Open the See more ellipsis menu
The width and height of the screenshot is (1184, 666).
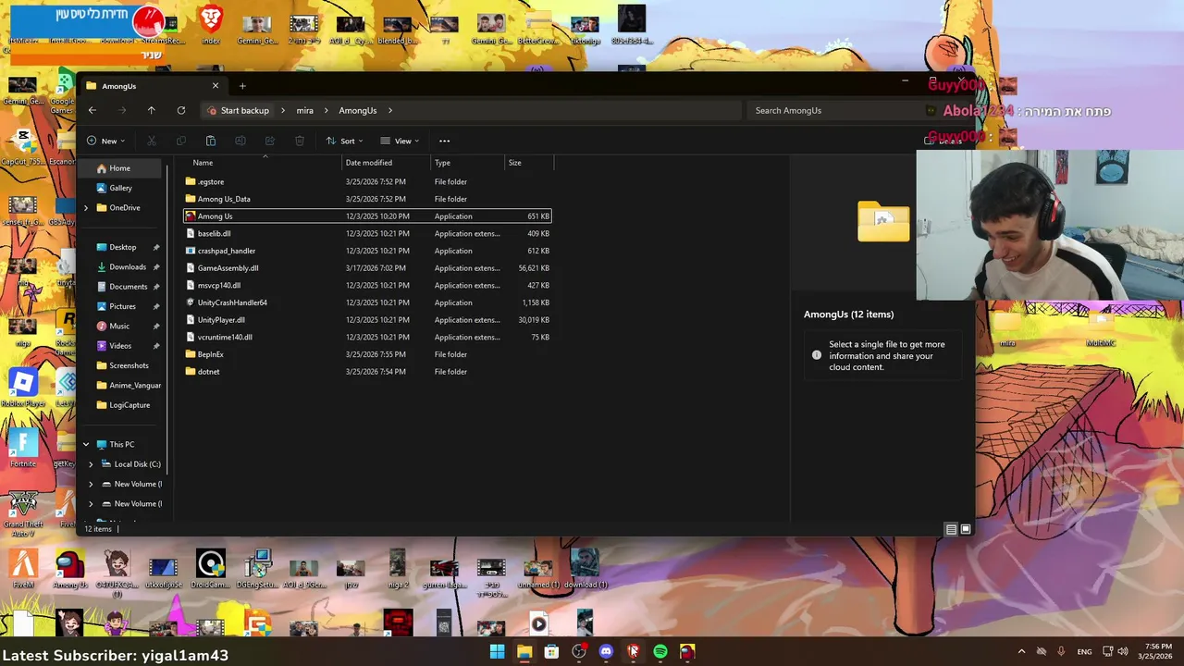444,141
